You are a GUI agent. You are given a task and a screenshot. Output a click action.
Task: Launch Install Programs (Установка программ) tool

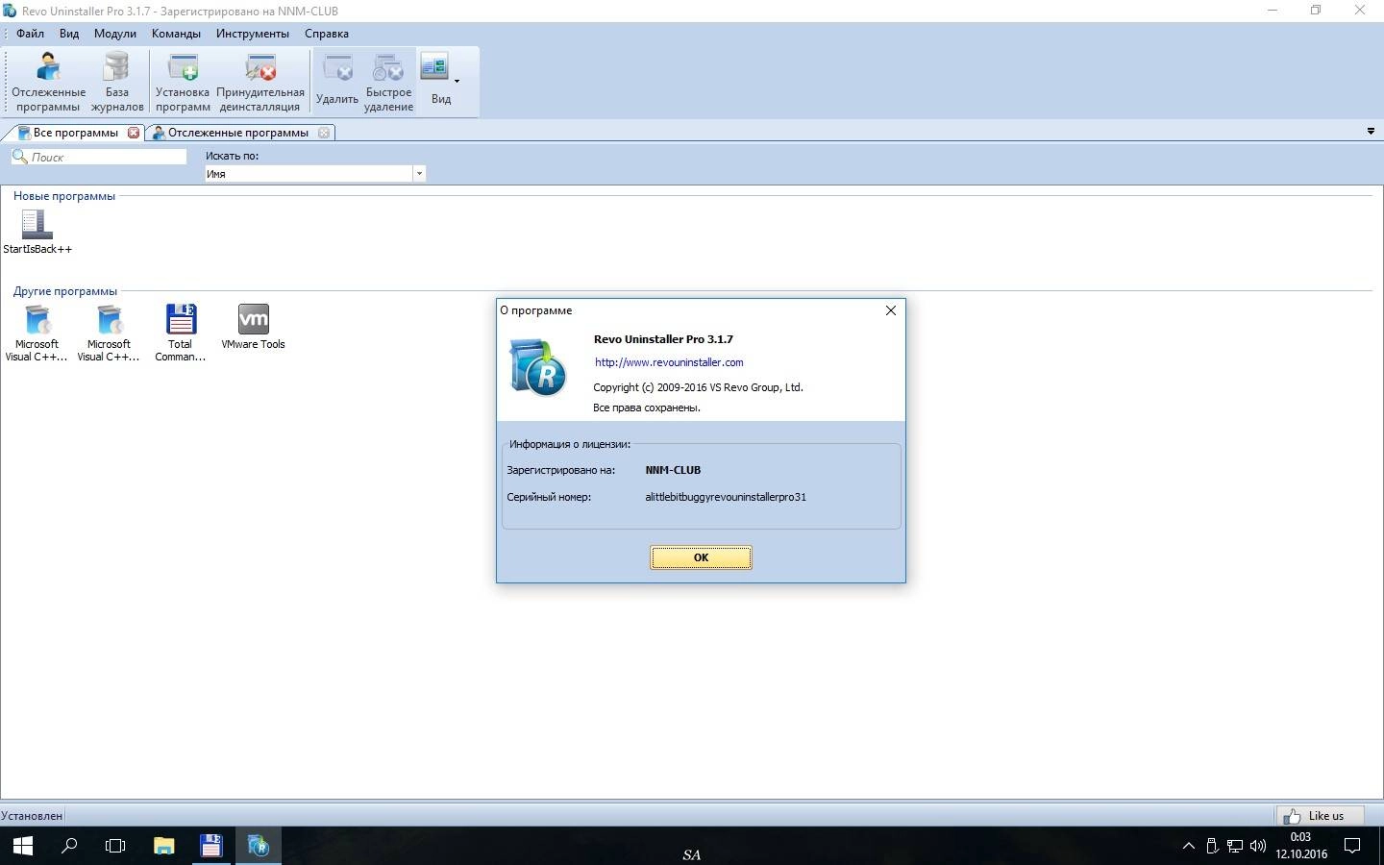click(183, 82)
